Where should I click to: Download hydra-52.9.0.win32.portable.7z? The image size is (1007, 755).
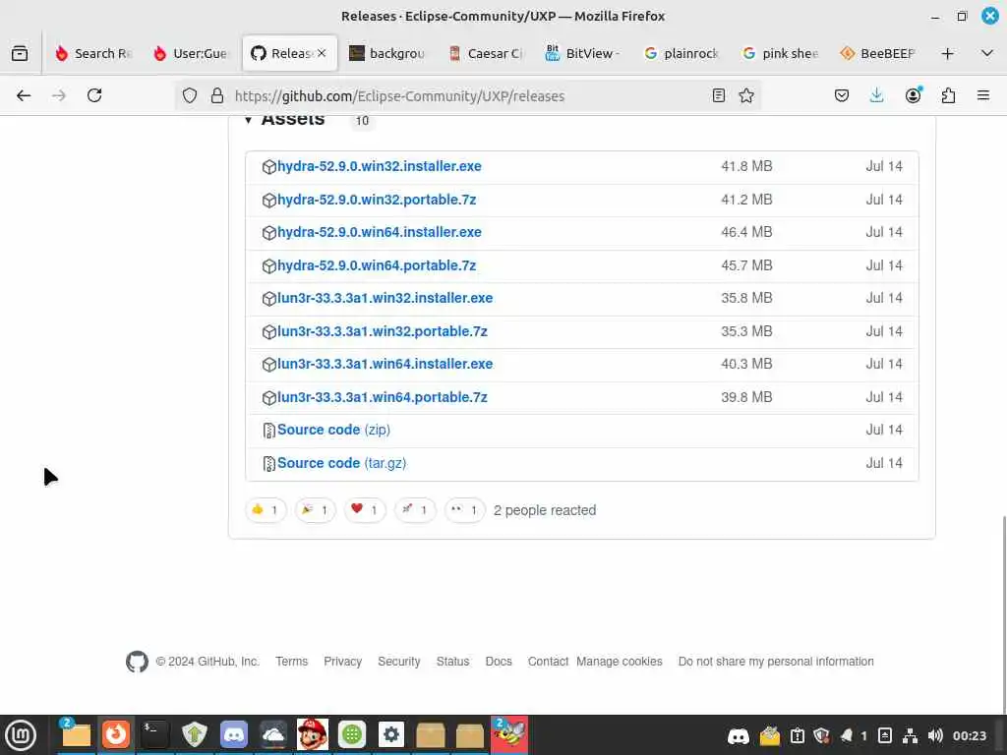[377, 200]
